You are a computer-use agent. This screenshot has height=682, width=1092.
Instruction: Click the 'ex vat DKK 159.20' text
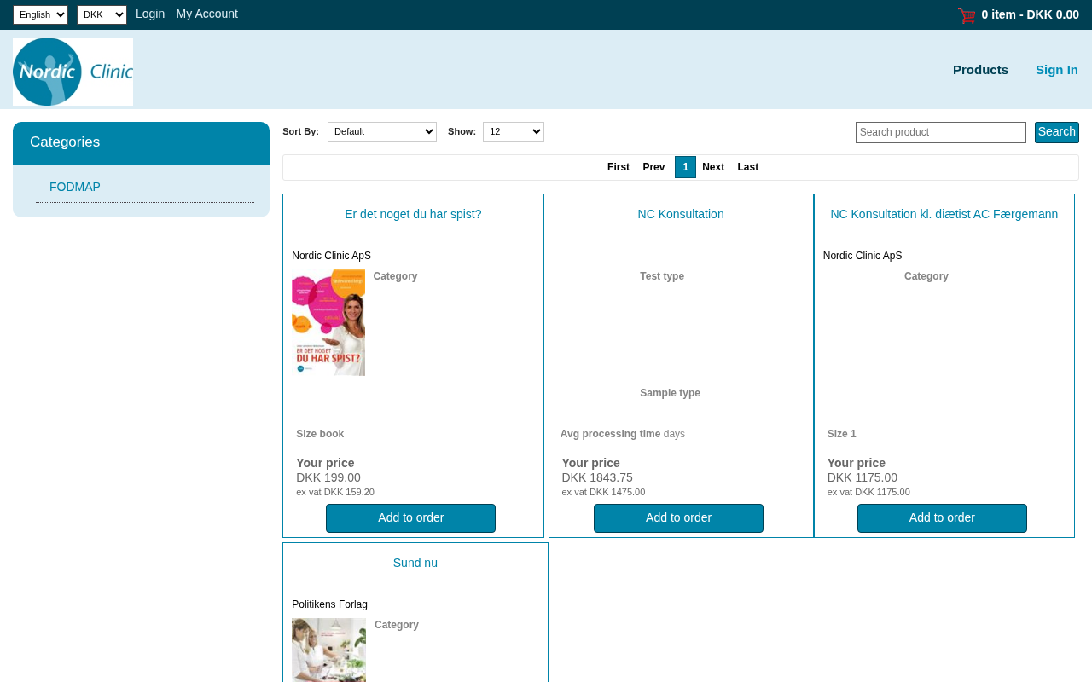pyautogui.click(x=335, y=492)
